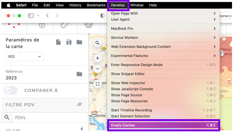Expand the sidebar options chevron
The width and height of the screenshot is (234, 132).
pos(38,16)
